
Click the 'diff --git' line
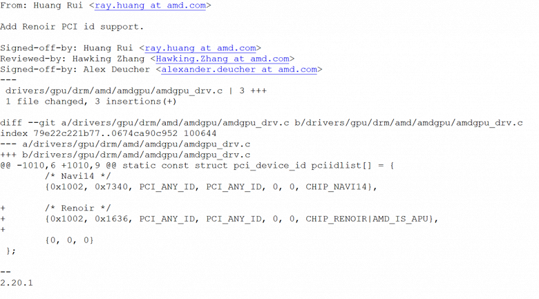click(x=261, y=123)
